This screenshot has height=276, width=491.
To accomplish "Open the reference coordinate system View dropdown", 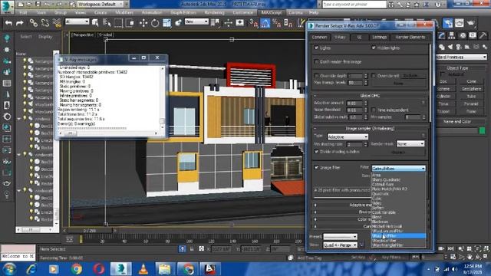I will pos(196,21).
